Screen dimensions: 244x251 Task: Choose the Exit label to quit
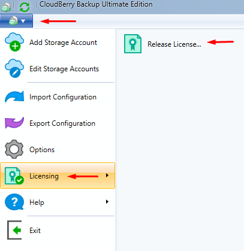[35, 231]
